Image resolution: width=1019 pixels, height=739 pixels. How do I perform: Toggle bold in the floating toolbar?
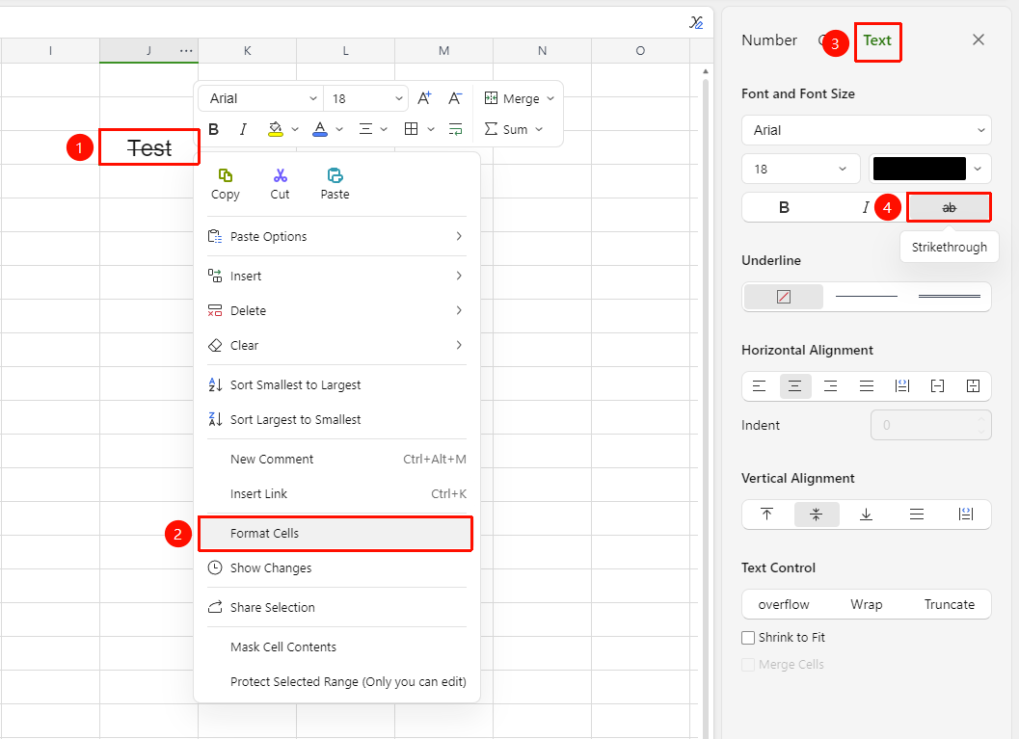(213, 129)
